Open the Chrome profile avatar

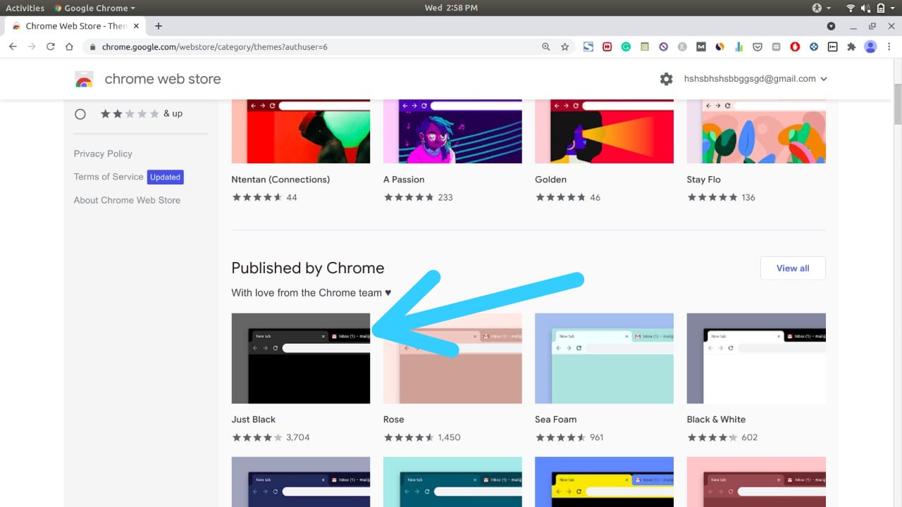pos(870,46)
